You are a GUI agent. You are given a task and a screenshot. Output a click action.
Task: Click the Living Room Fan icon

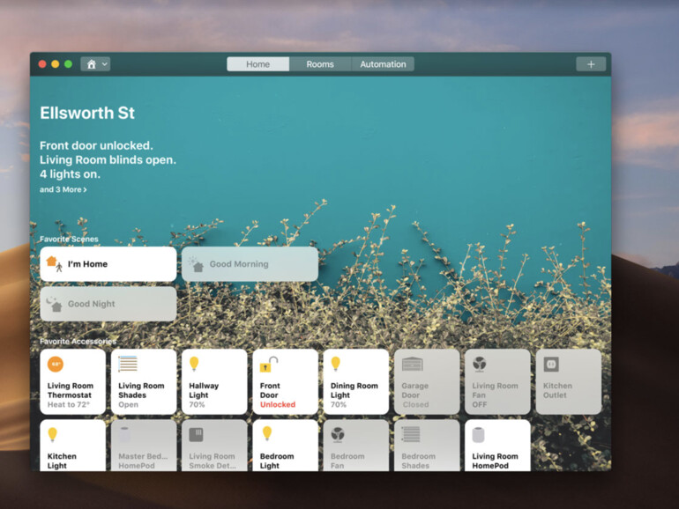480,364
